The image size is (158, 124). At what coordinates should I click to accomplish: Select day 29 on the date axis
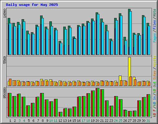(139, 121)
